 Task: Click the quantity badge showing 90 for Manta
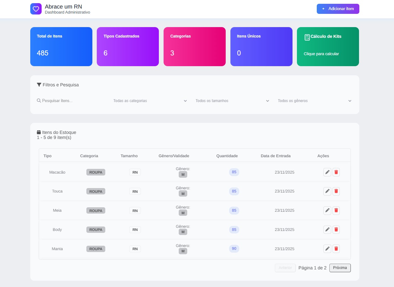(x=234, y=249)
